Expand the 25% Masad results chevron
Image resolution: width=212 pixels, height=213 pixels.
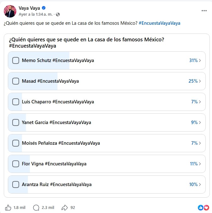[x=200, y=81]
